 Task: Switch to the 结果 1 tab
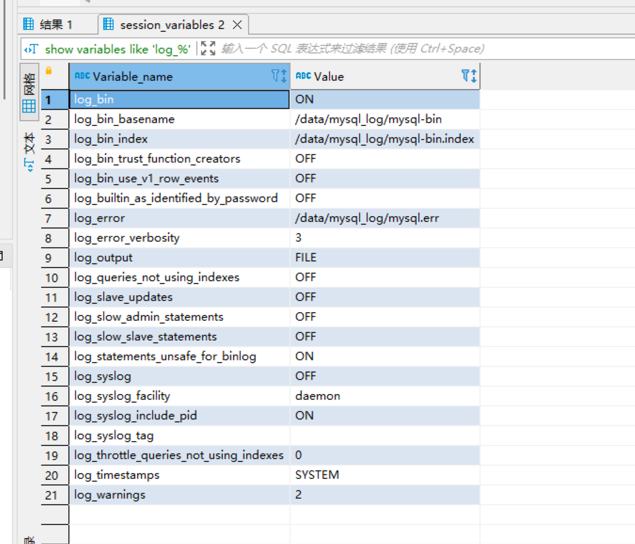point(48,24)
